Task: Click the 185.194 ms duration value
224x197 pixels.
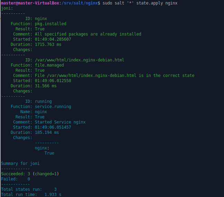Action: (47, 132)
